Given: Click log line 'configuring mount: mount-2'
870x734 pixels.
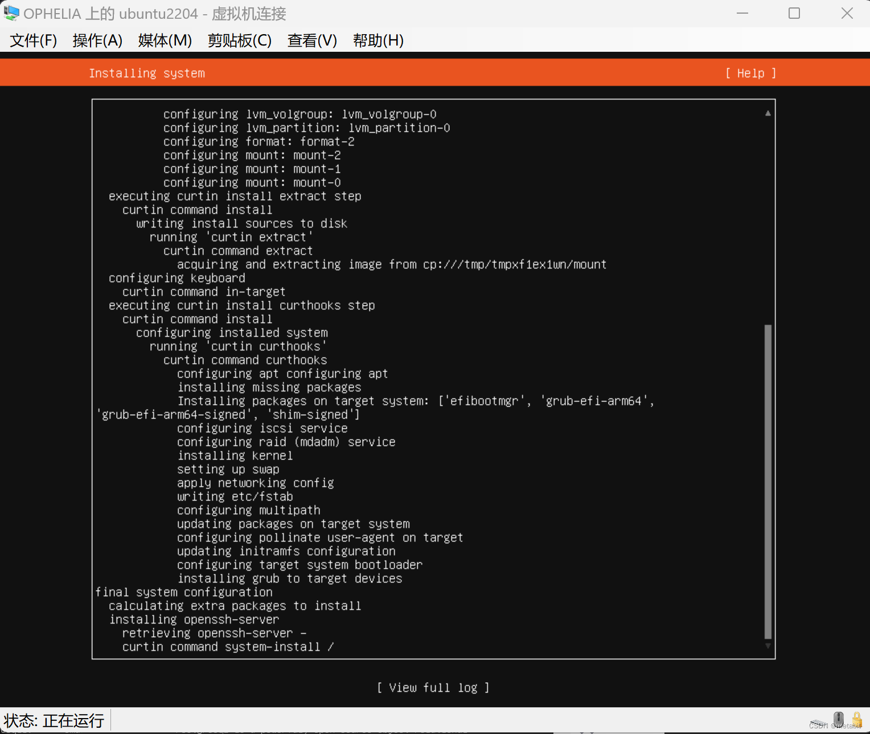Looking at the screenshot, I should 252,155.
